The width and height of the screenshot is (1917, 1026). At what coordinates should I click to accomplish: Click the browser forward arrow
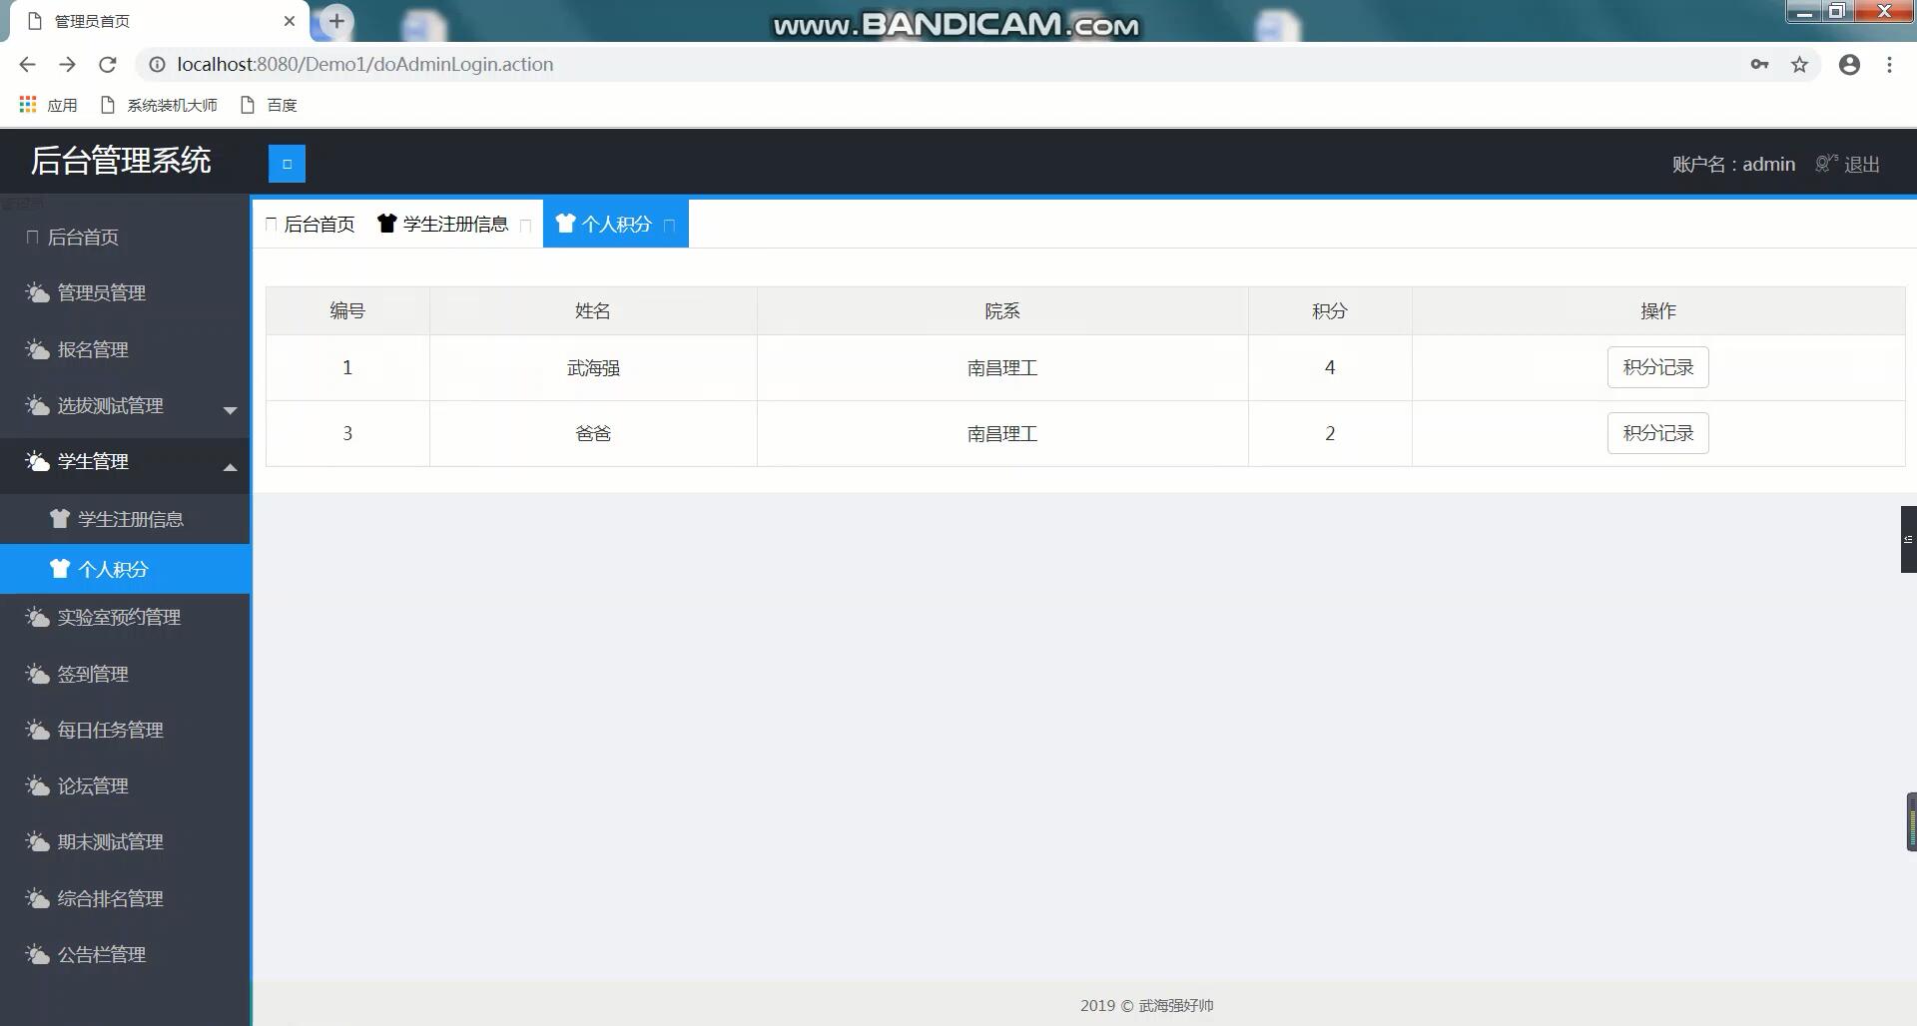tap(67, 65)
